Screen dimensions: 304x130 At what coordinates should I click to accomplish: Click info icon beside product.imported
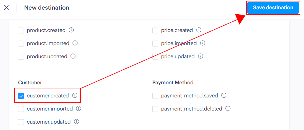(75, 43)
